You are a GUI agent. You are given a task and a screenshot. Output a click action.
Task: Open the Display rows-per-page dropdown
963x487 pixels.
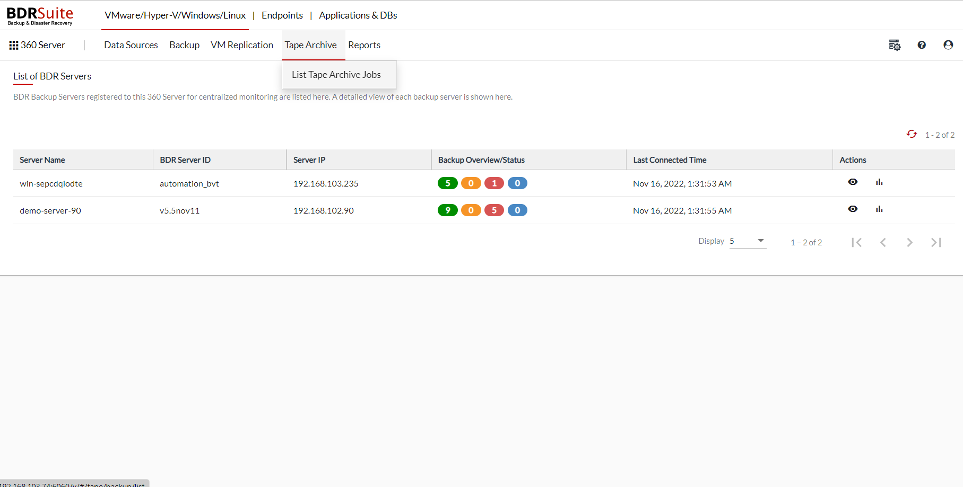[x=748, y=241]
